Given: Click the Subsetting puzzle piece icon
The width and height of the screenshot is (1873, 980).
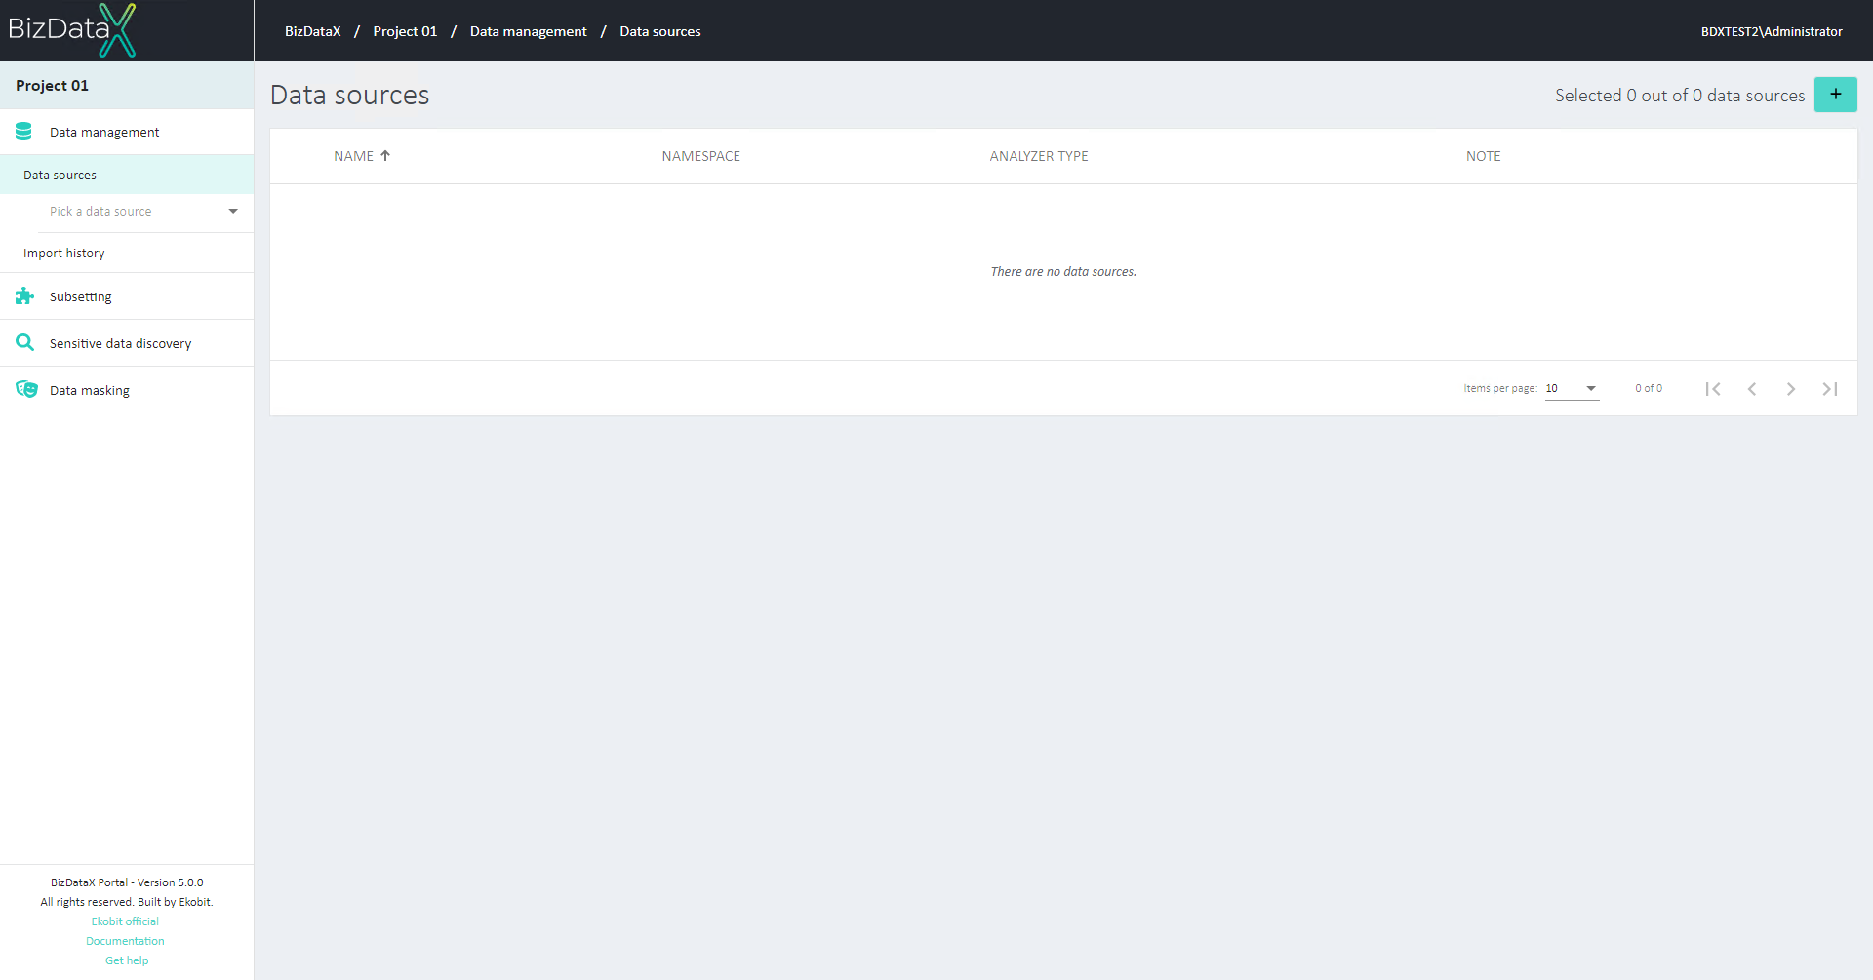Looking at the screenshot, I should tap(24, 296).
